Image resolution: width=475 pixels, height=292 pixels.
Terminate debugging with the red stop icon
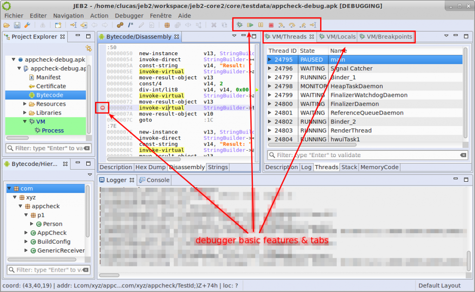point(271,25)
